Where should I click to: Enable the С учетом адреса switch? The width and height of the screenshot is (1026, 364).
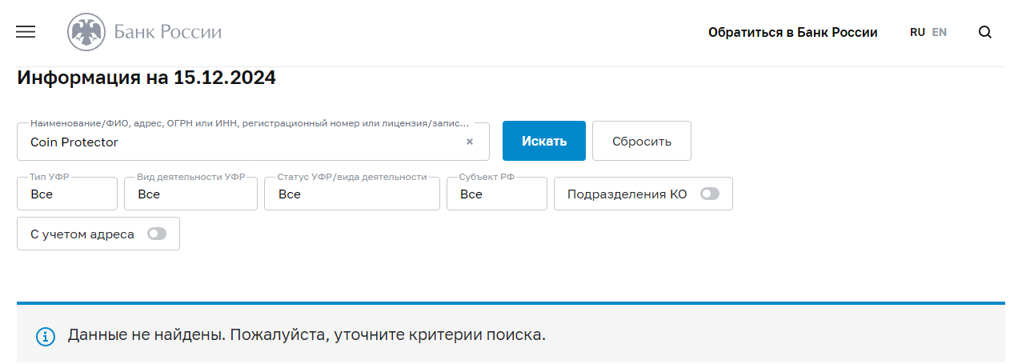[x=157, y=234]
